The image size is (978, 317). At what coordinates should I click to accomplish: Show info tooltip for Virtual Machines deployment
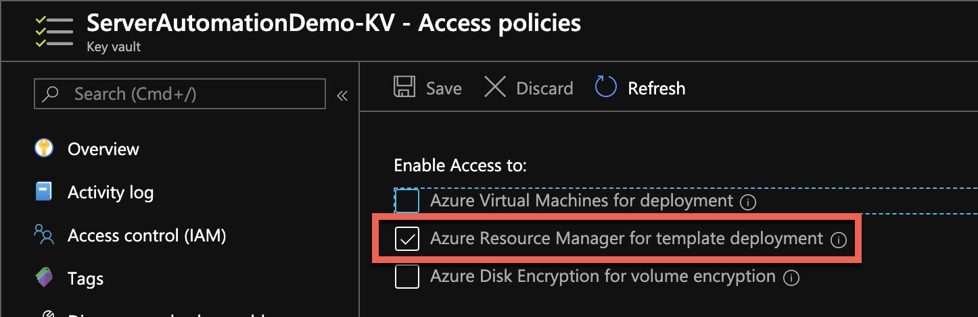[x=747, y=202]
